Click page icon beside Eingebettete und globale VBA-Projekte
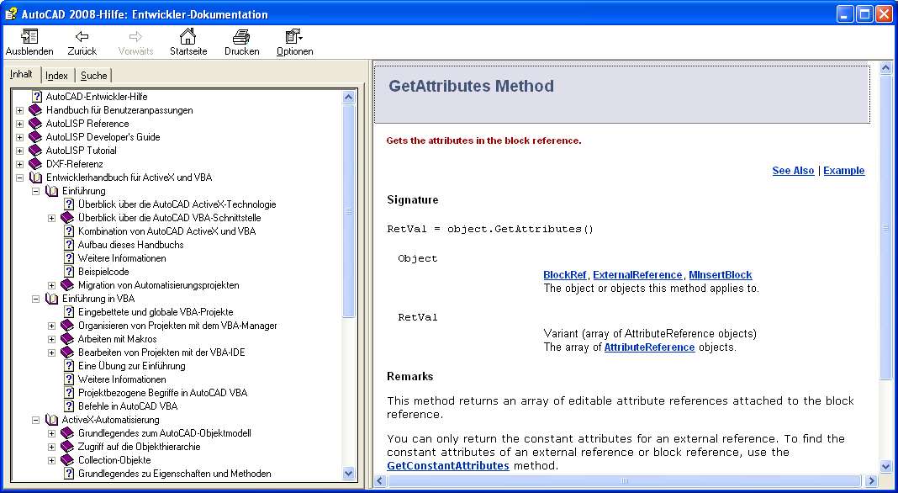 coord(69,312)
